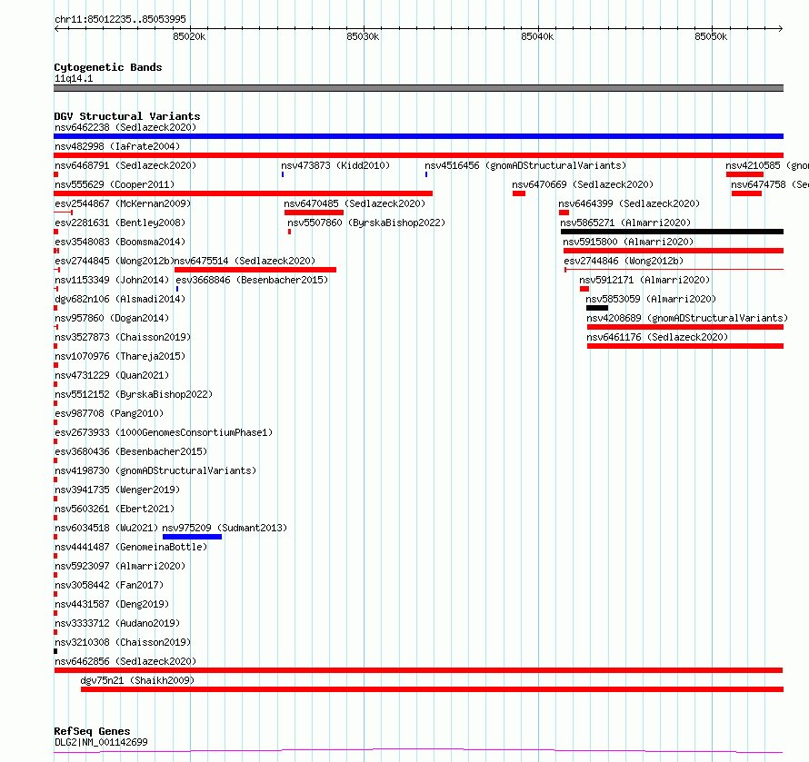Click the 85030k ruler position label
This screenshot has width=809, height=762.
363,36
